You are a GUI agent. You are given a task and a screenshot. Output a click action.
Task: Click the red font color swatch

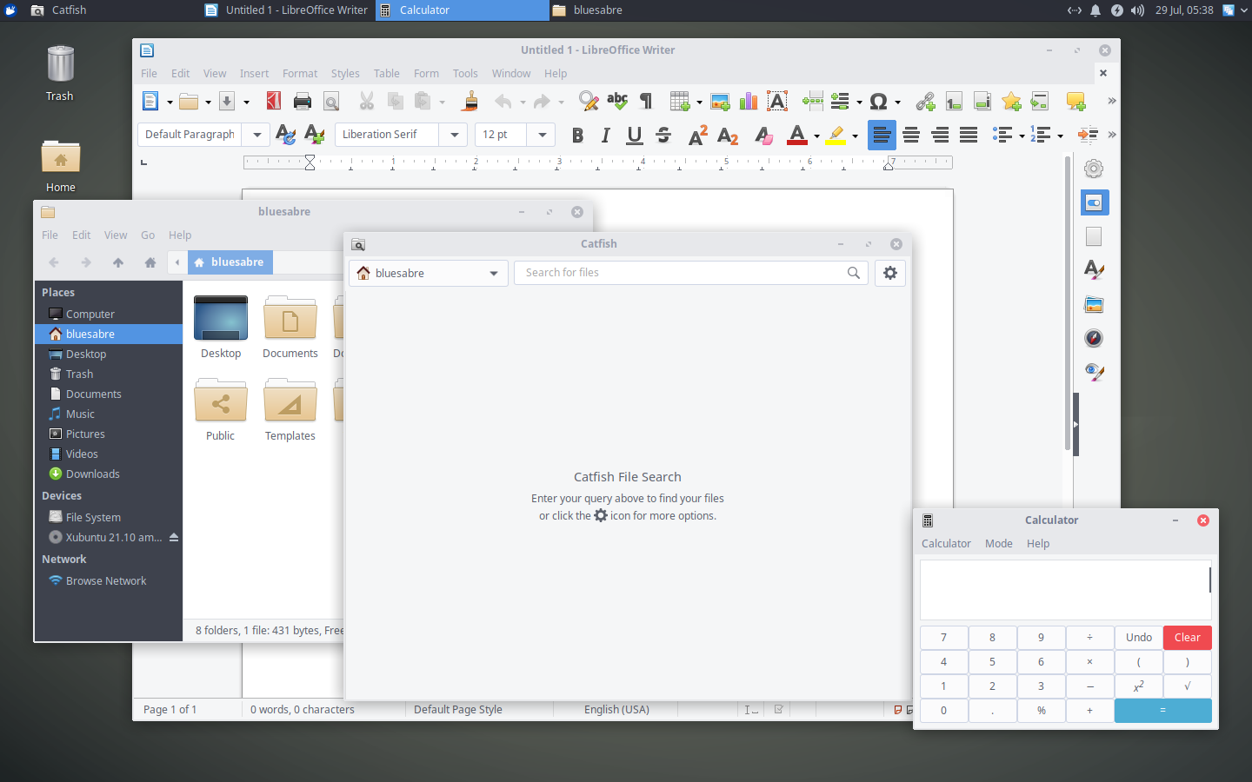[796, 135]
